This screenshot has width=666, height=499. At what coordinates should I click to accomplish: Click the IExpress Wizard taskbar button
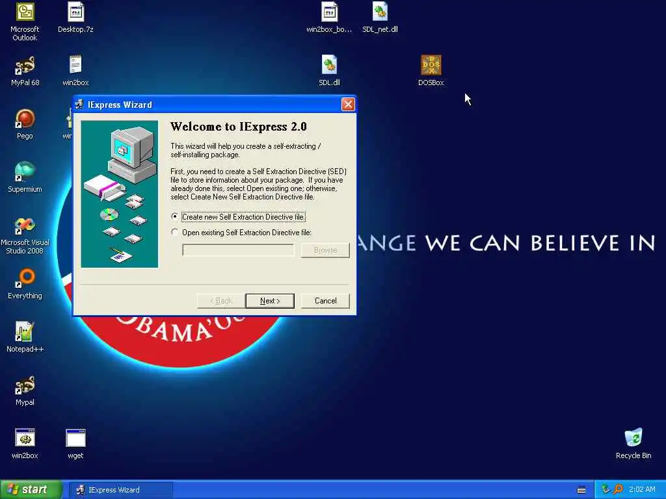[120, 490]
